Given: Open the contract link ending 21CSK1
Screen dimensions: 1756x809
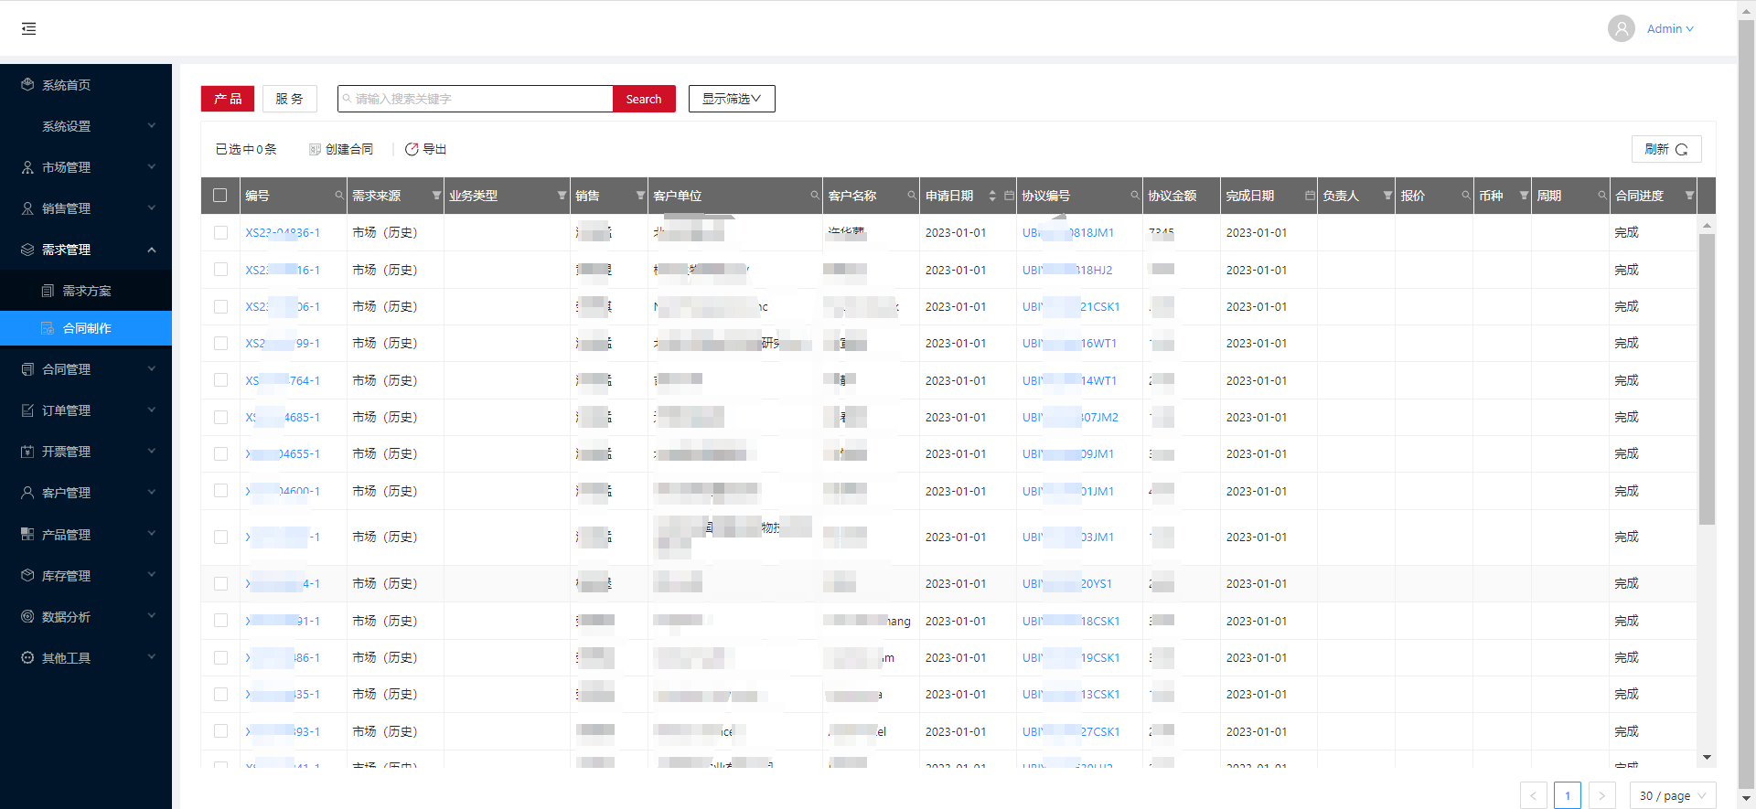Looking at the screenshot, I should point(1071,307).
